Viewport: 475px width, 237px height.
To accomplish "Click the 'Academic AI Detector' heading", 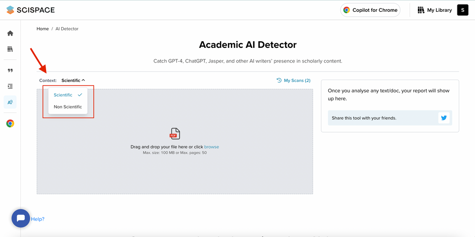I will pos(247,45).
